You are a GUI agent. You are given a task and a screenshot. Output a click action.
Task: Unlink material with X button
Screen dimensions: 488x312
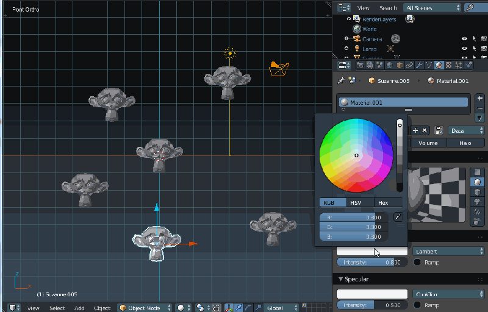(x=425, y=130)
